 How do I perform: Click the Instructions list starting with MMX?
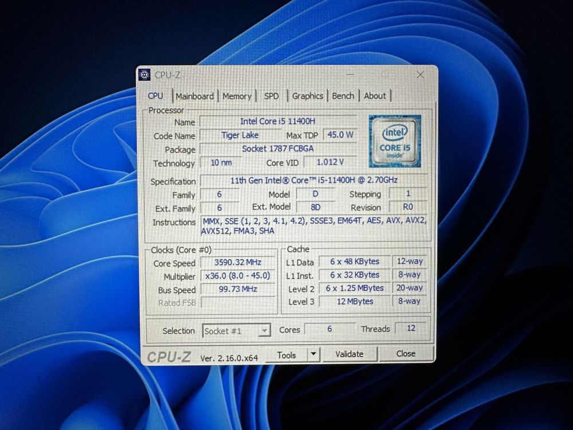click(314, 226)
